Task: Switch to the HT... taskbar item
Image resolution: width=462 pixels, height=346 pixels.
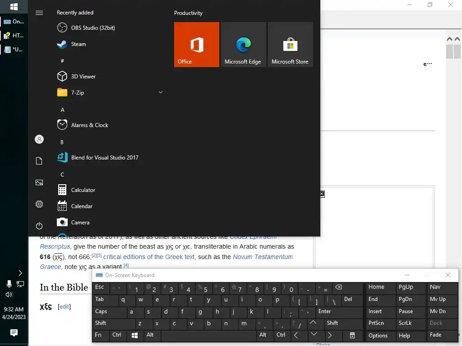Action: tap(14, 36)
